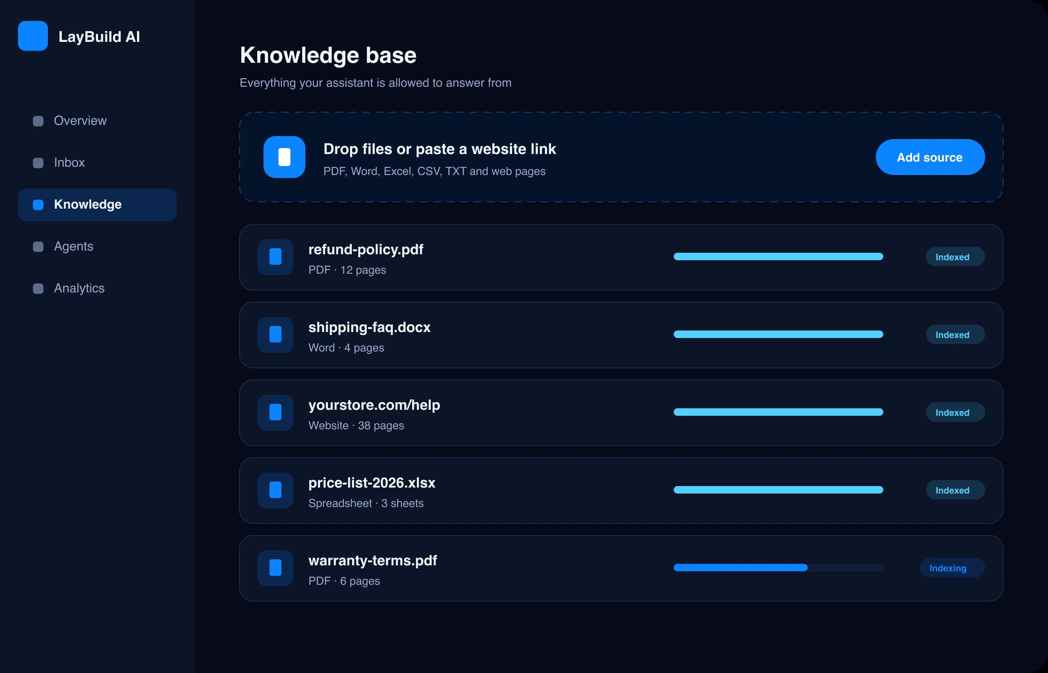This screenshot has width=1048, height=673.
Task: Select the Knowledge menu item
Action: (97, 205)
